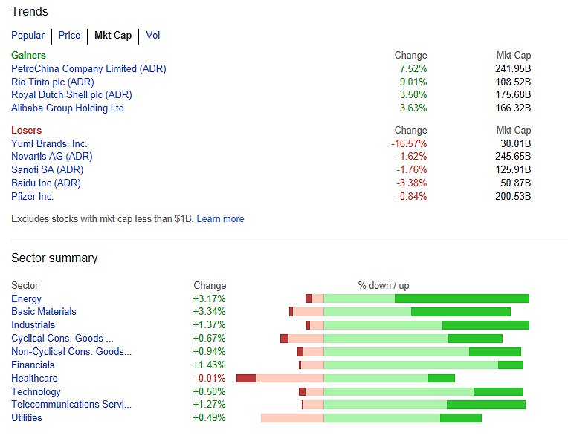The width and height of the screenshot is (568, 444).
Task: Switch to the Vol trends tab
Action: coord(153,36)
